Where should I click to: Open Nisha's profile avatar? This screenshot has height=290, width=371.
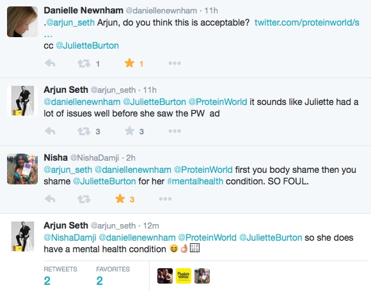pos(22,169)
